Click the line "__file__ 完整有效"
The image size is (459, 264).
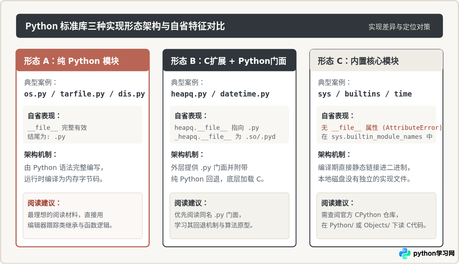[x=57, y=128]
